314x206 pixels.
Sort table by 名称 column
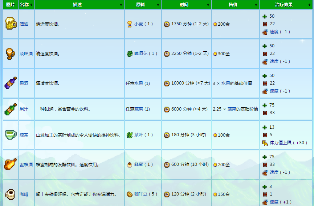pos(26,5)
